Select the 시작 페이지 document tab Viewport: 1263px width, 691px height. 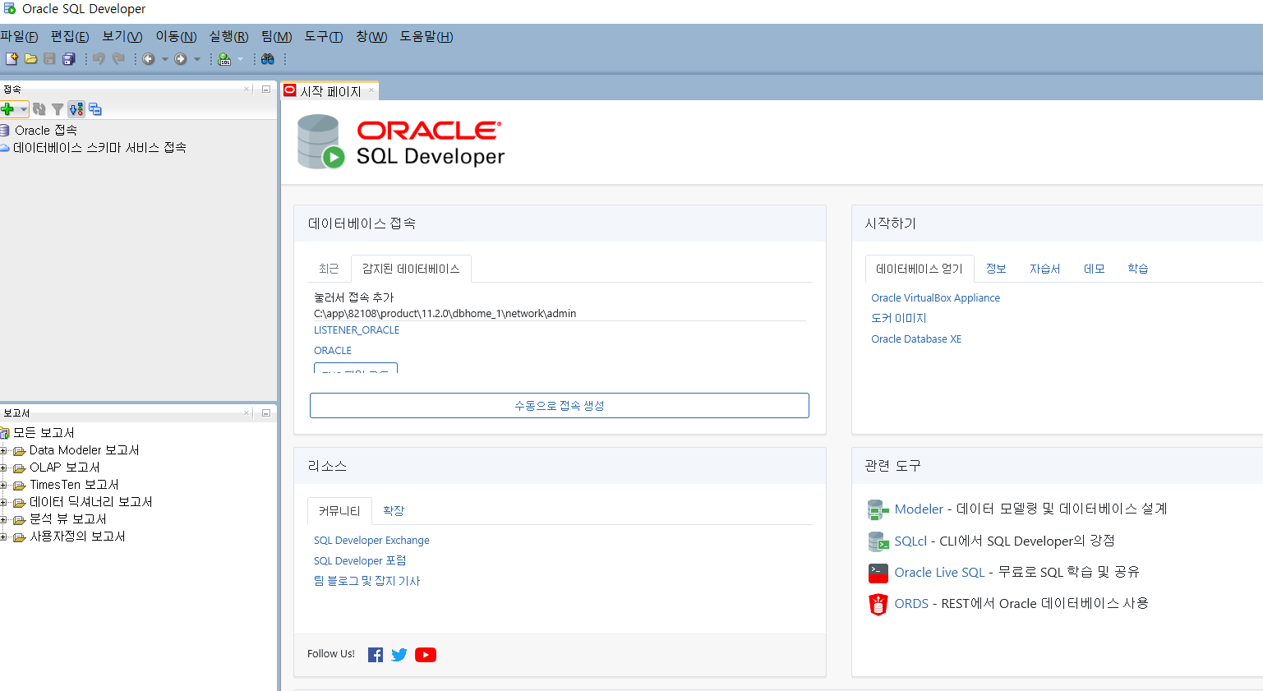pyautogui.click(x=330, y=91)
